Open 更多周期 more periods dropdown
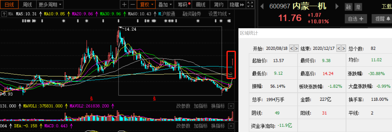This screenshot has height=132, width=392. pos(50,5)
